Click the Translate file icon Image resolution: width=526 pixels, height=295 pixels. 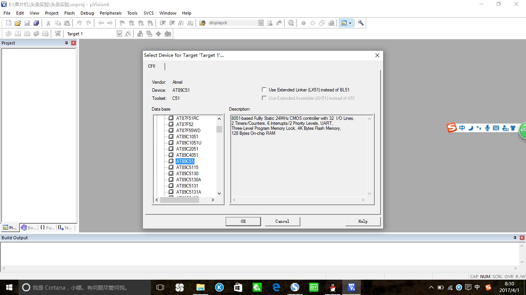click(8, 34)
